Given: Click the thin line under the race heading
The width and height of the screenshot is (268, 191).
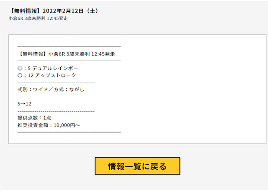Looking at the screenshot, I should [69, 61].
